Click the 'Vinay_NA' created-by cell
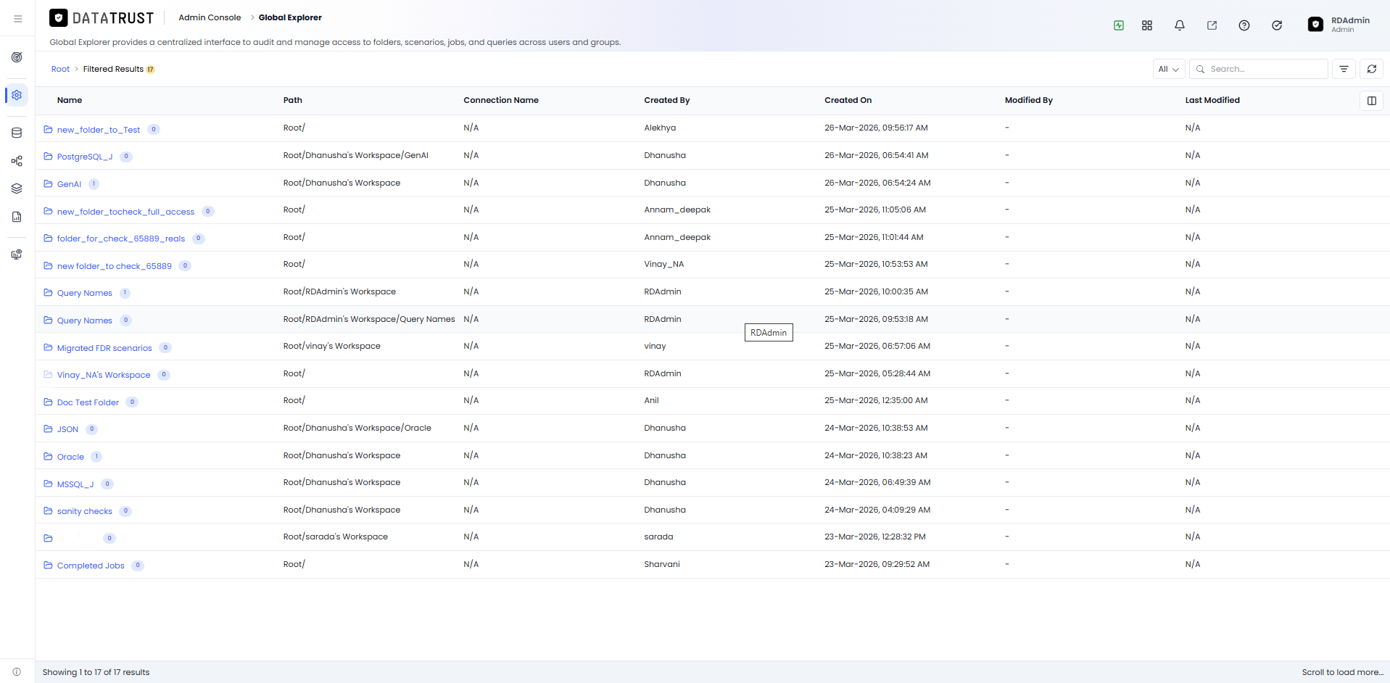This screenshot has height=683, width=1390. [x=664, y=264]
